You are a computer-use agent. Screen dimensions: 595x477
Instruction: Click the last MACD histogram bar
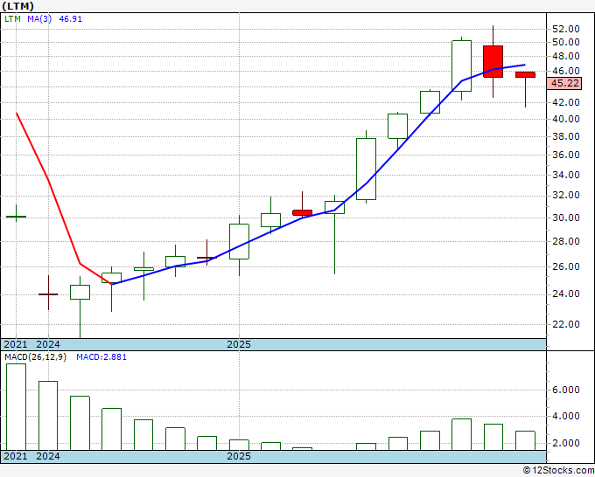point(525,440)
